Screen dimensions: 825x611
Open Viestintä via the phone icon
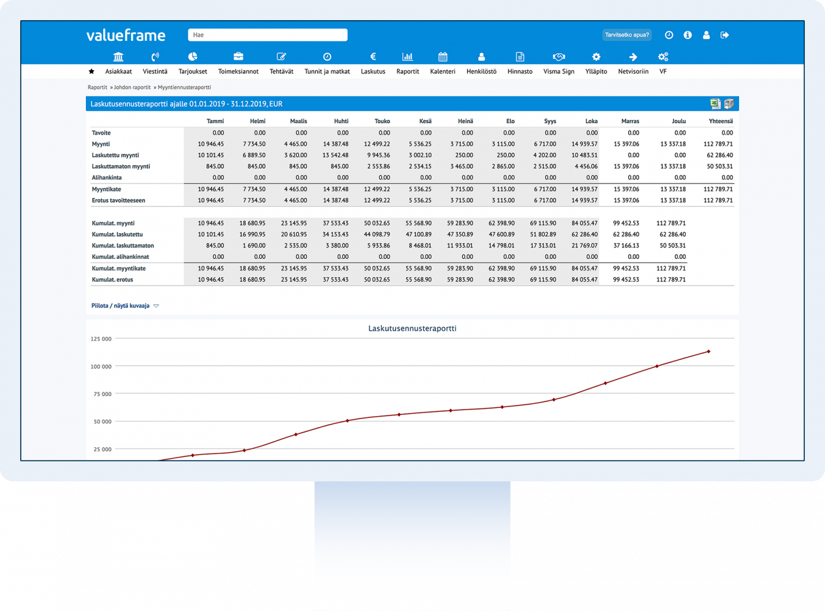(x=155, y=57)
